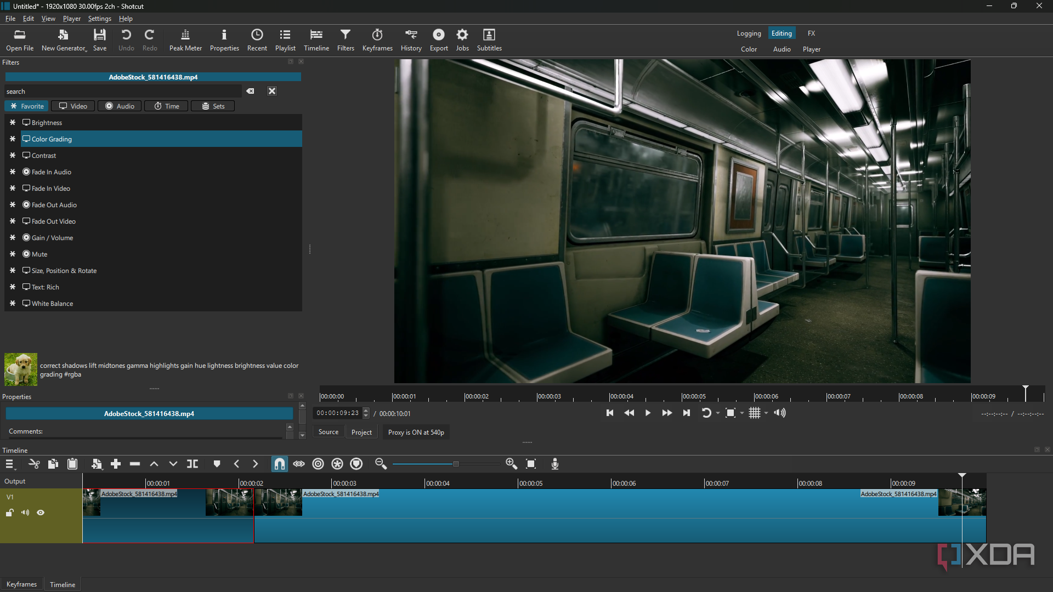
Task: Switch to the FX layout
Action: pyautogui.click(x=811, y=33)
